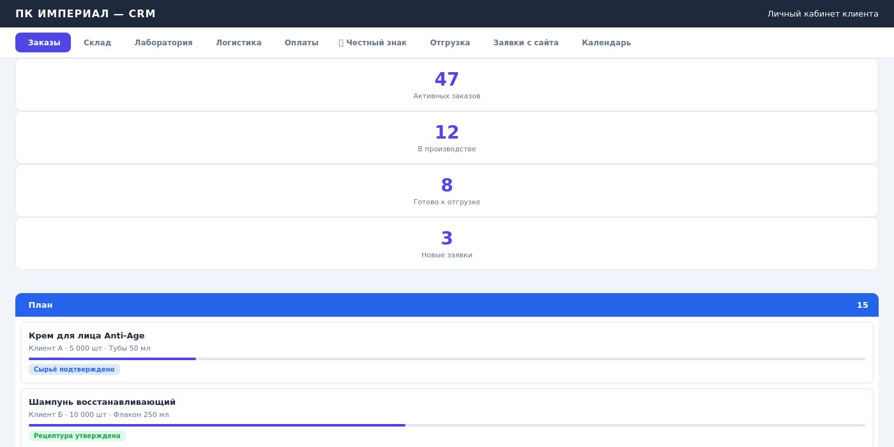Open the Заявки с сайта tab
The height and width of the screenshot is (447, 894).
pyautogui.click(x=526, y=43)
